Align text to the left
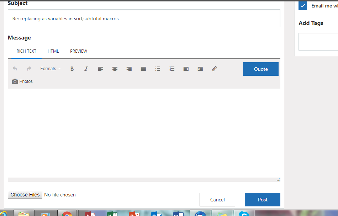The width and height of the screenshot is (338, 216). (x=101, y=69)
